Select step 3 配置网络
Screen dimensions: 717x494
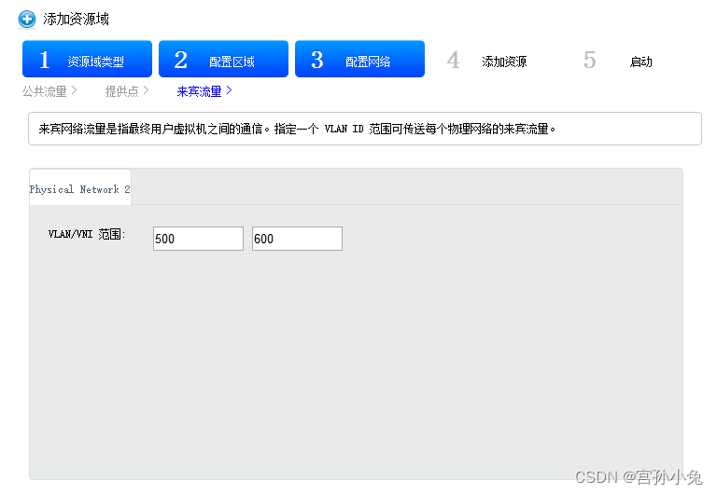(x=359, y=59)
